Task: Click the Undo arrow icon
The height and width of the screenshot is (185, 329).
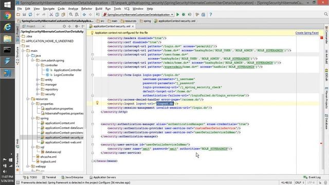Action: pos(38,14)
